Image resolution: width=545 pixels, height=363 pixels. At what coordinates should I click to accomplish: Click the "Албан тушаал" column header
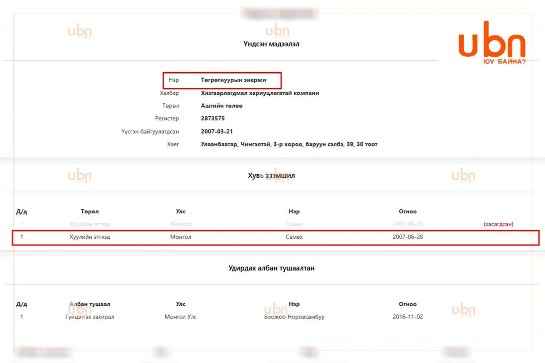point(90,304)
